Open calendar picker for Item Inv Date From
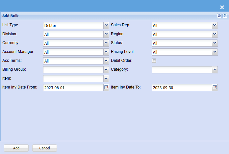229x154 pixels. [106, 88]
